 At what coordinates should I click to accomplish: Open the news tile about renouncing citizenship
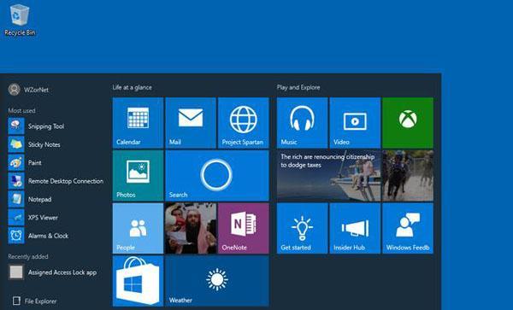coord(329,176)
